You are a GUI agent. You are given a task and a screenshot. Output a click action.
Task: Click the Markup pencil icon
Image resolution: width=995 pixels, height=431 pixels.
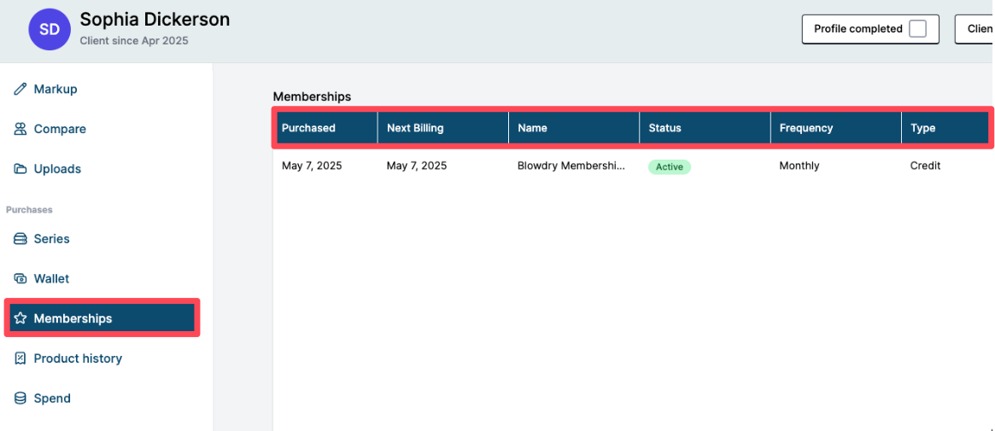[x=20, y=89]
